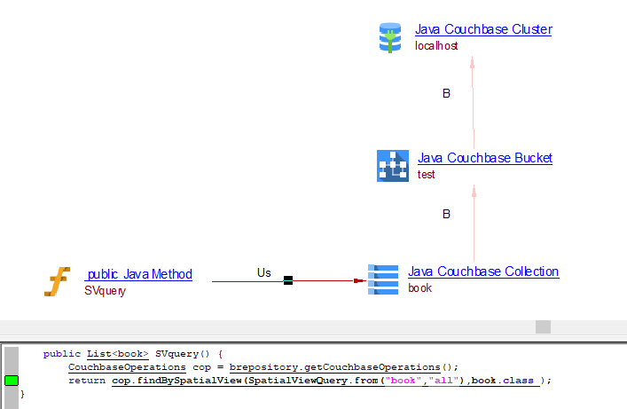
Task: Click the Us relationship label
Action: tap(263, 272)
